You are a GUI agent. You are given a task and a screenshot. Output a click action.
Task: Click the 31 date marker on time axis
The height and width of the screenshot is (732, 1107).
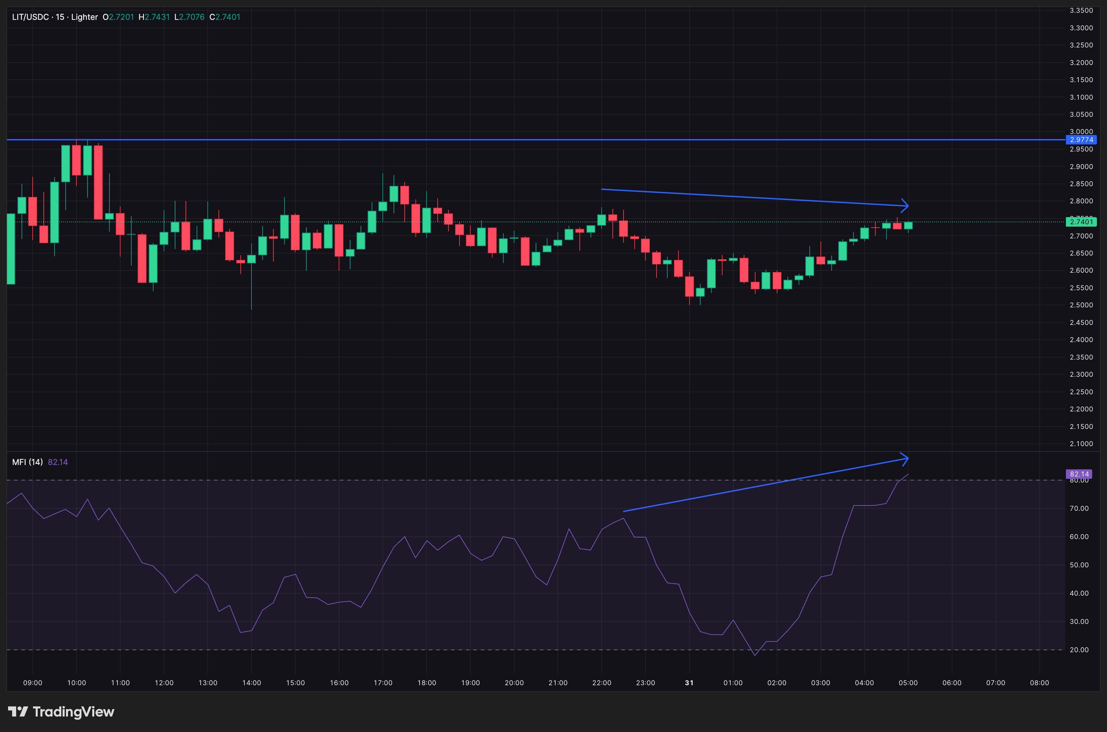(689, 682)
